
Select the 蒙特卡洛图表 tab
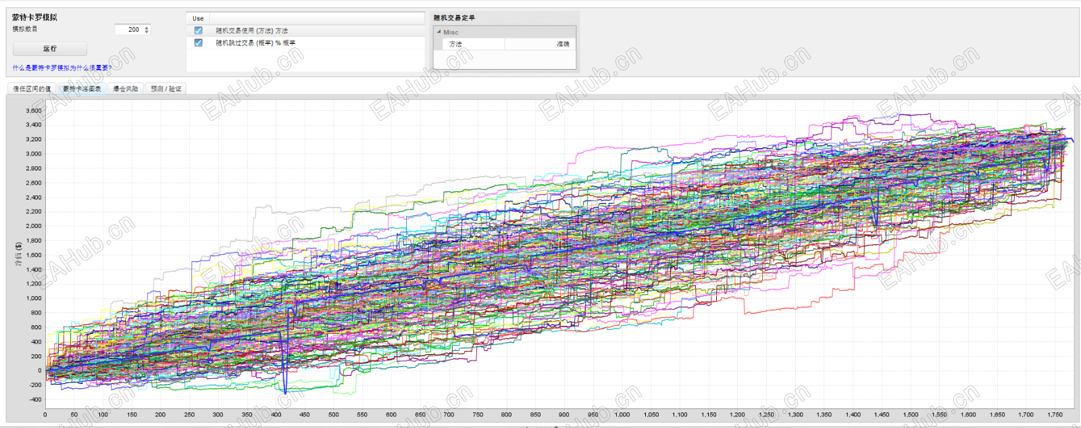pos(82,89)
